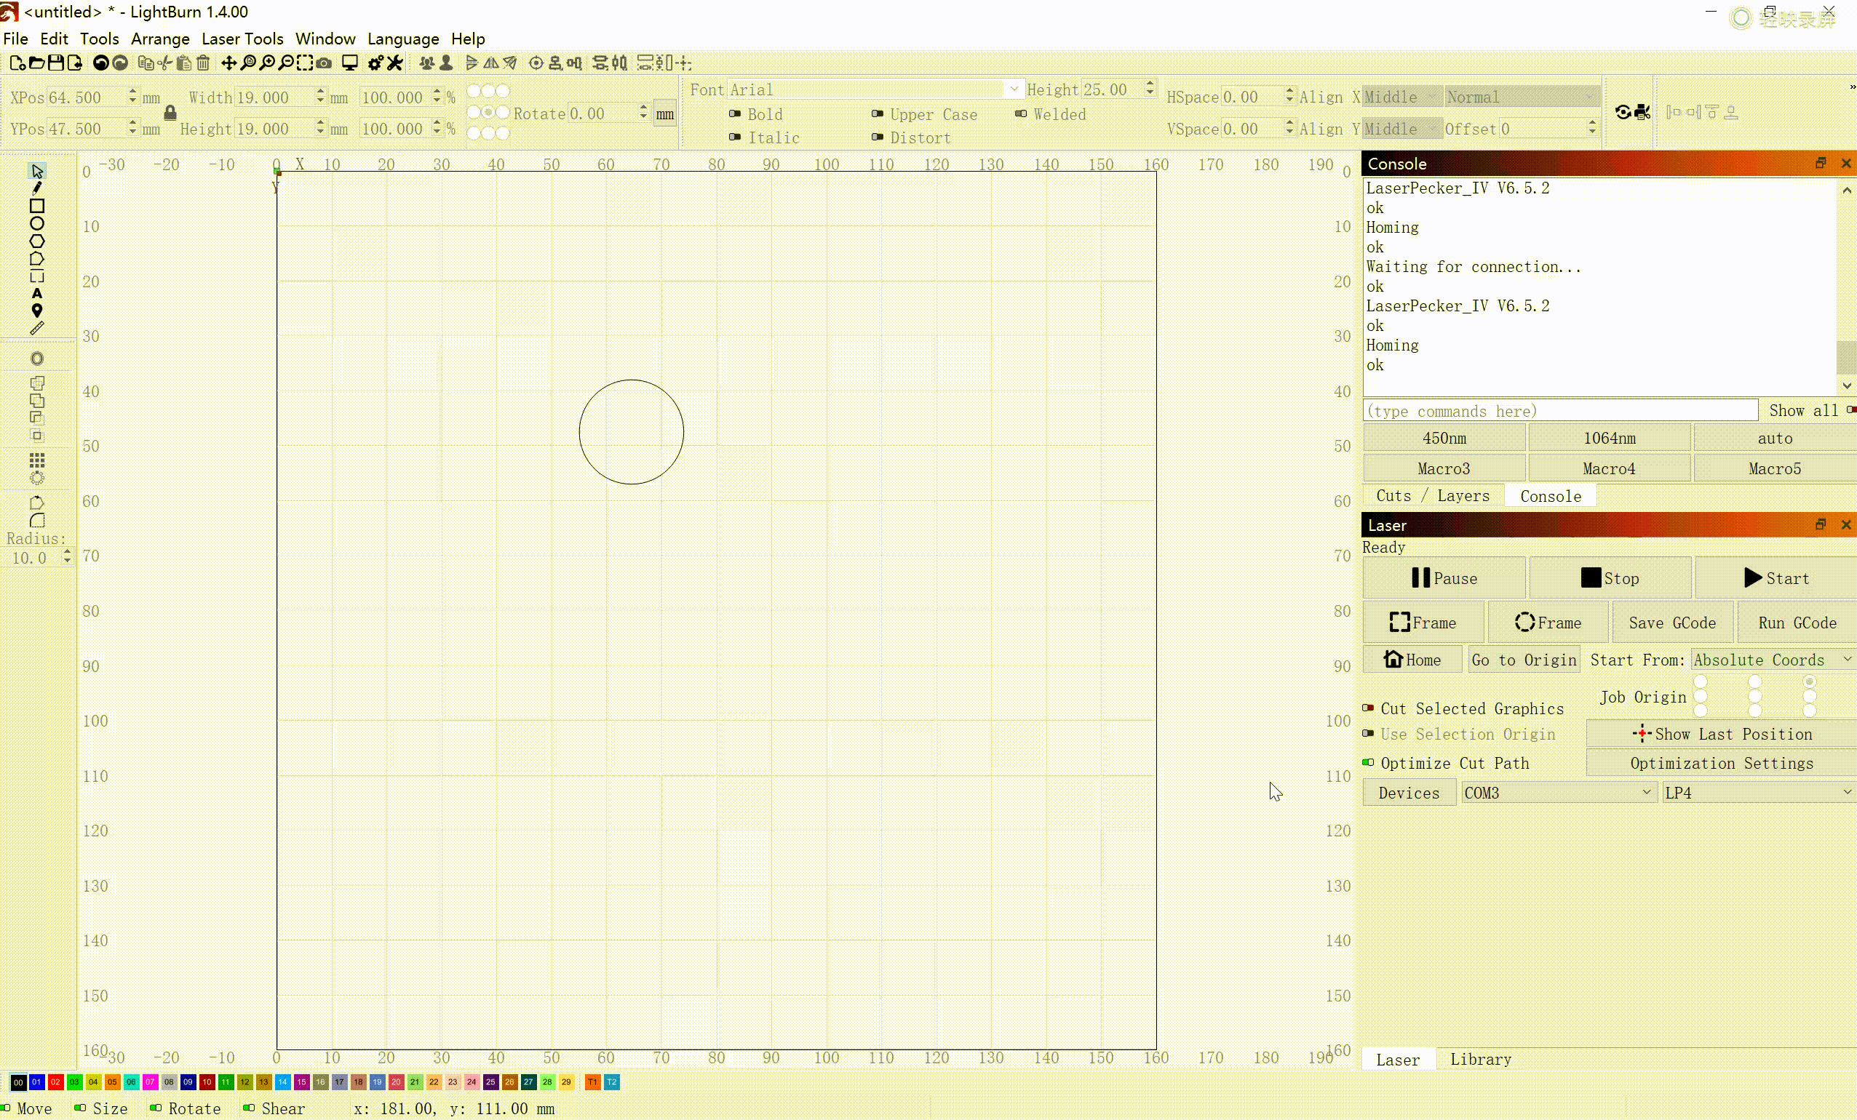Enable Cut Selected Graphics toggle
This screenshot has height=1120, width=1857.
1368,708
